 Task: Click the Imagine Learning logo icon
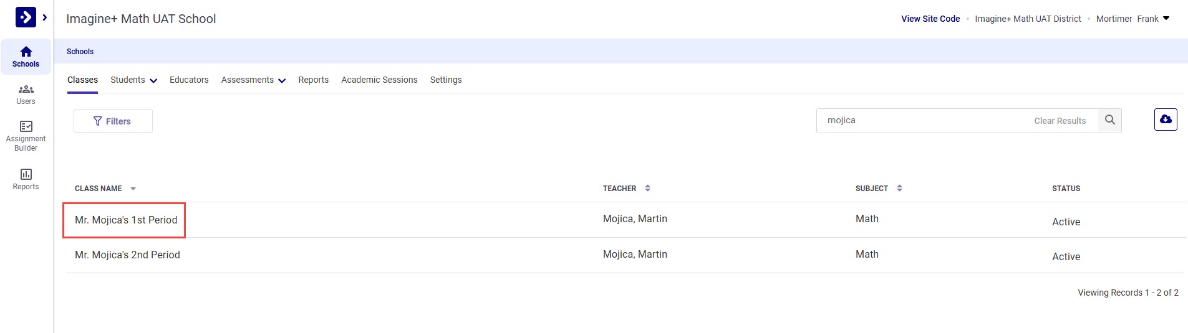[x=26, y=17]
